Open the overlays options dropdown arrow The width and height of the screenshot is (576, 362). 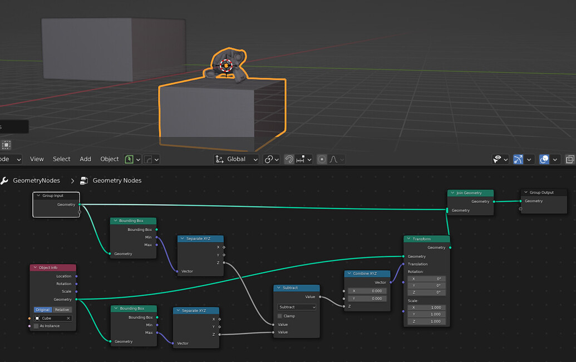555,160
